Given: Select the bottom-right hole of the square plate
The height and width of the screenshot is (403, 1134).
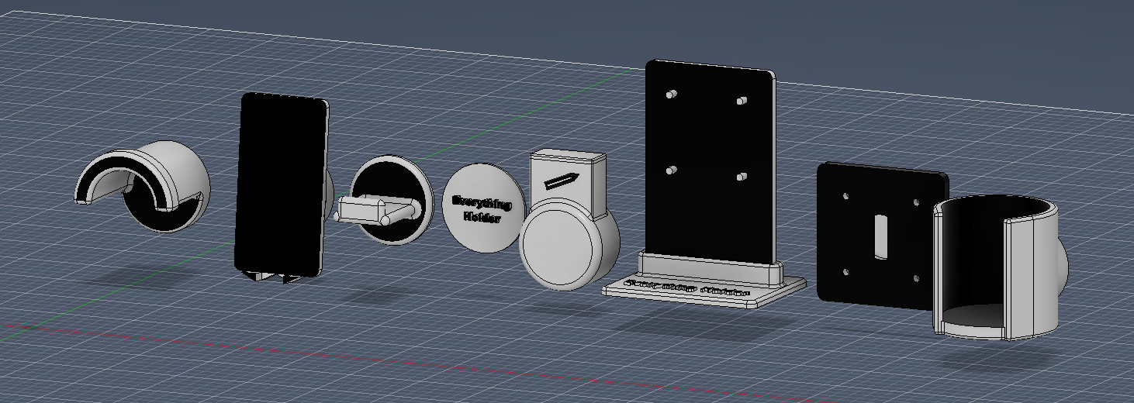Looking at the screenshot, I should click(916, 279).
